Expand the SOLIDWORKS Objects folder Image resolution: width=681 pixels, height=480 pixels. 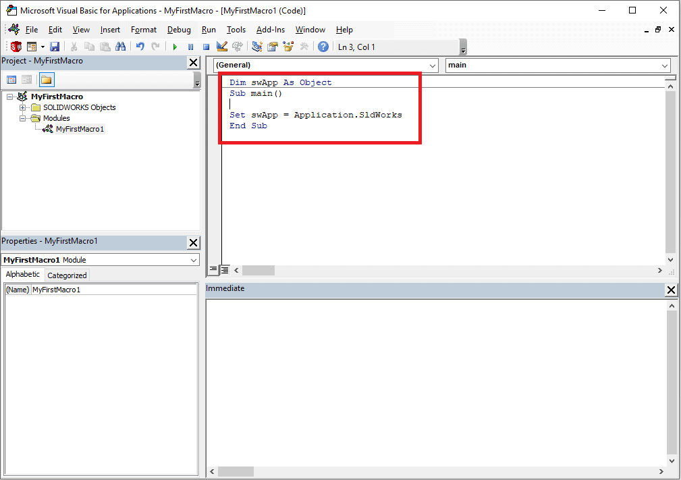tap(22, 107)
